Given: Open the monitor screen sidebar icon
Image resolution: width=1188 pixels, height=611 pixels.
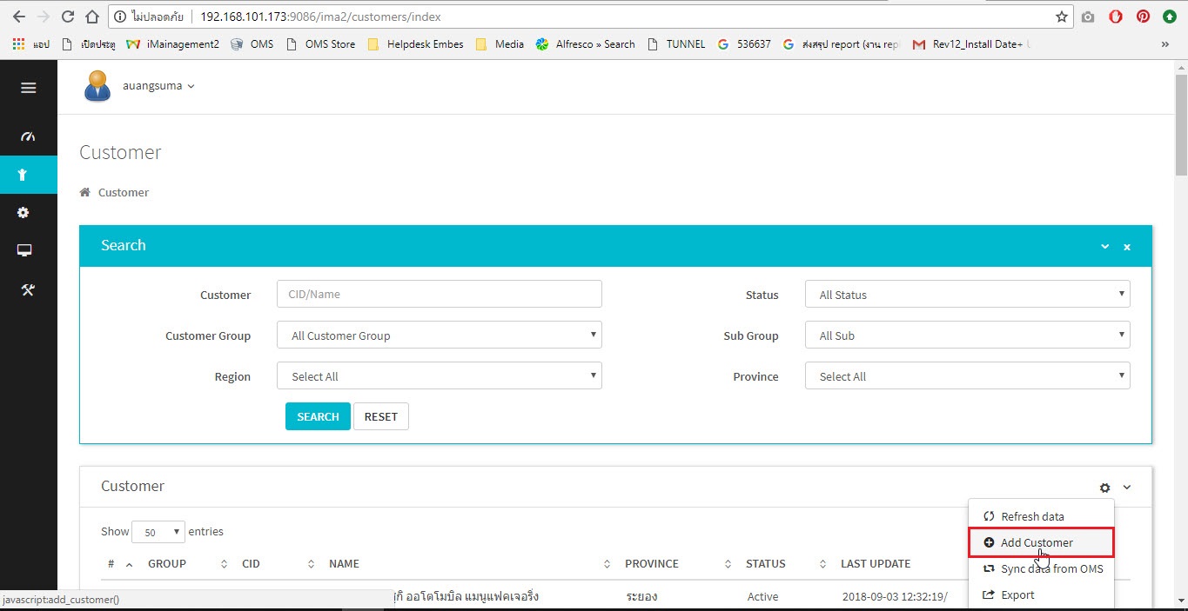Looking at the screenshot, I should (x=24, y=251).
